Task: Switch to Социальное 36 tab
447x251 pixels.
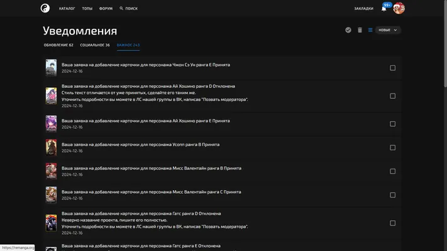Action: 95,45
